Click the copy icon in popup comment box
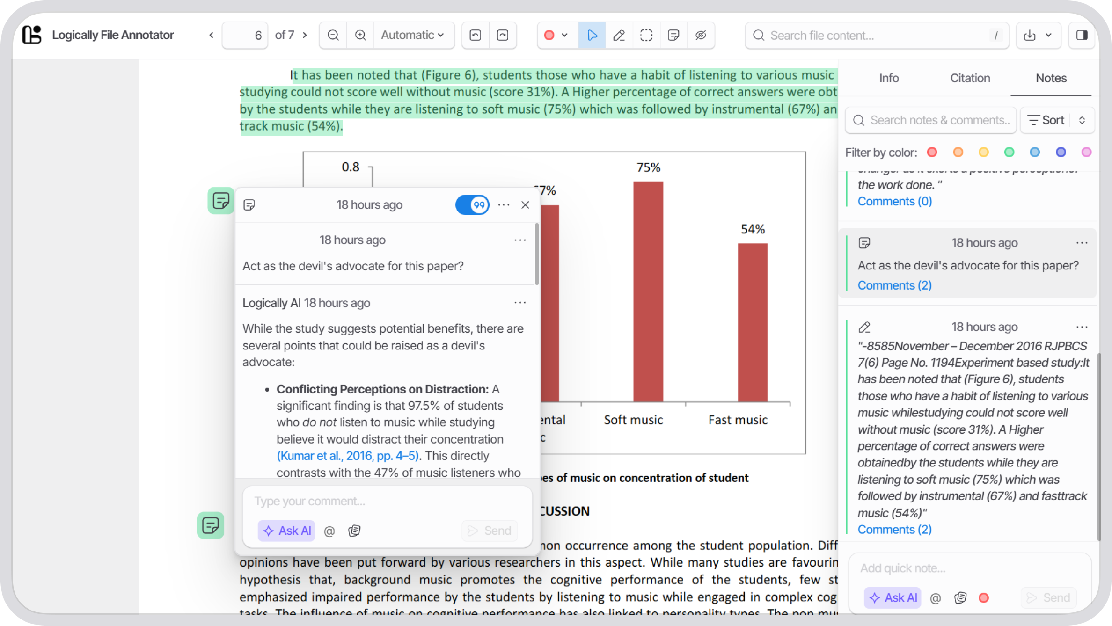 coord(354,531)
